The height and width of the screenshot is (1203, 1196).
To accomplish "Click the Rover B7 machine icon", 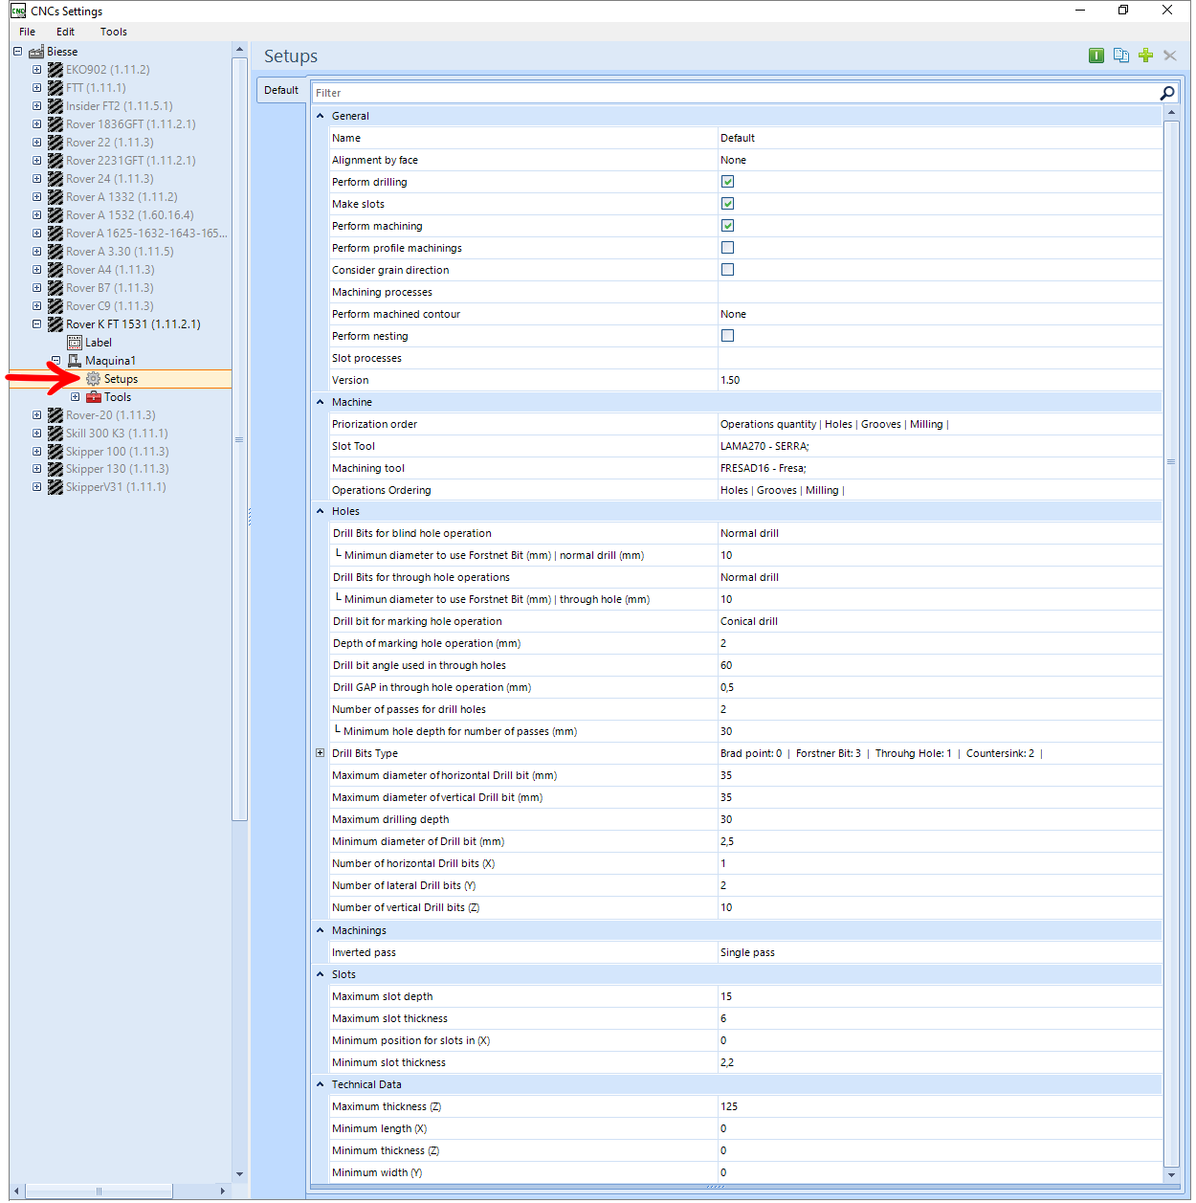I will click(x=55, y=288).
